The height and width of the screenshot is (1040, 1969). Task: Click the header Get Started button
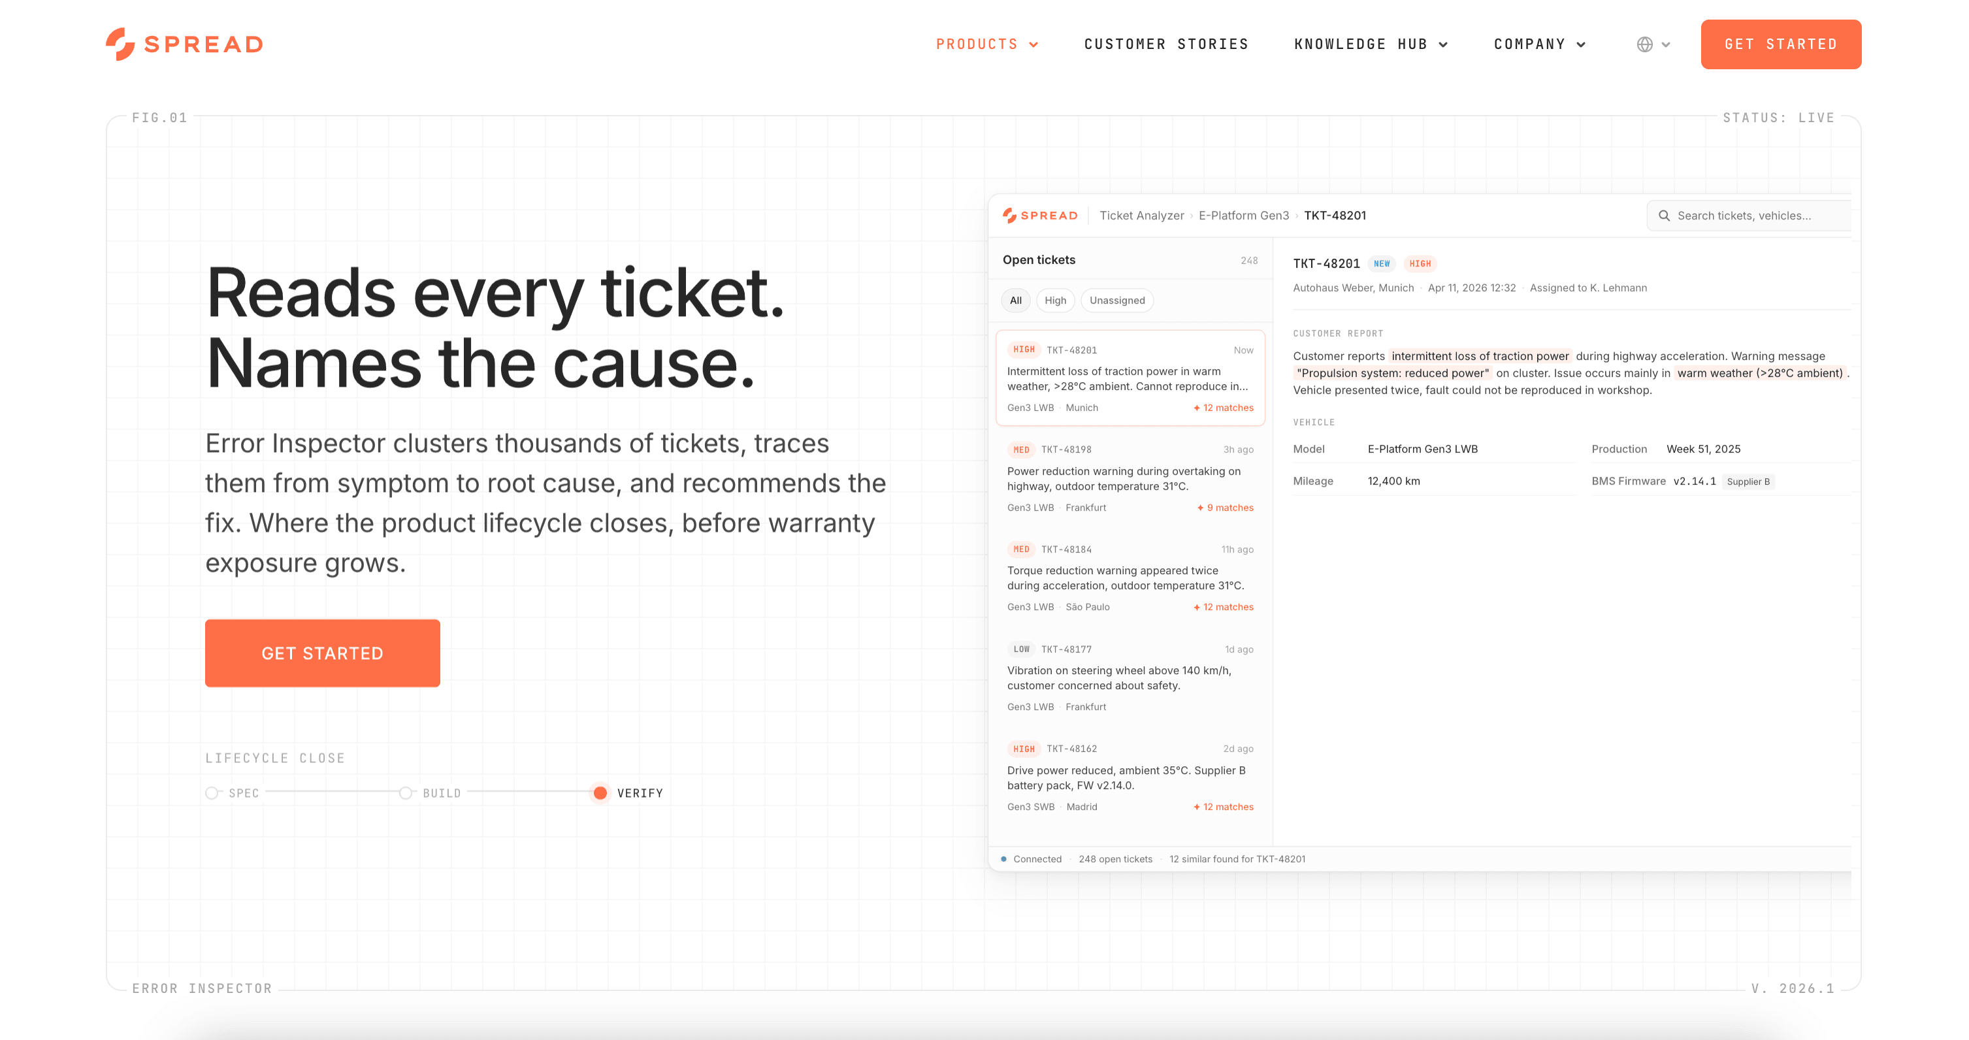[1780, 44]
